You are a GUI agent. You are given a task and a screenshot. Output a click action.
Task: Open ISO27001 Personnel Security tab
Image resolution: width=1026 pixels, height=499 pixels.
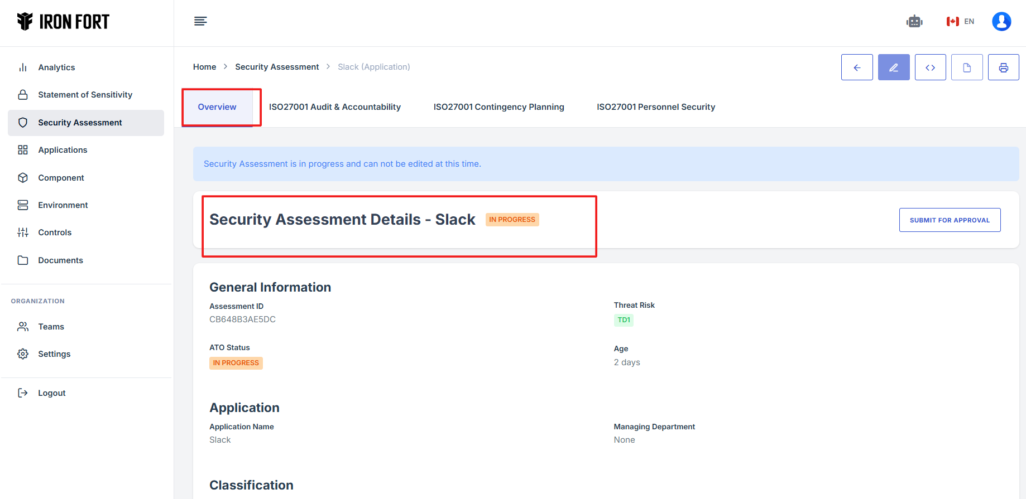point(656,107)
